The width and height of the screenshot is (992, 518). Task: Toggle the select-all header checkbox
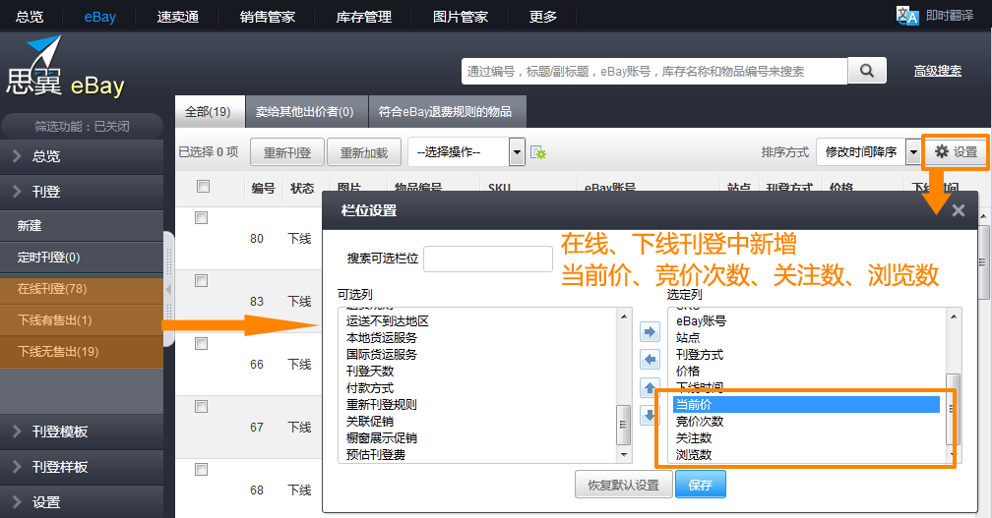tap(203, 187)
